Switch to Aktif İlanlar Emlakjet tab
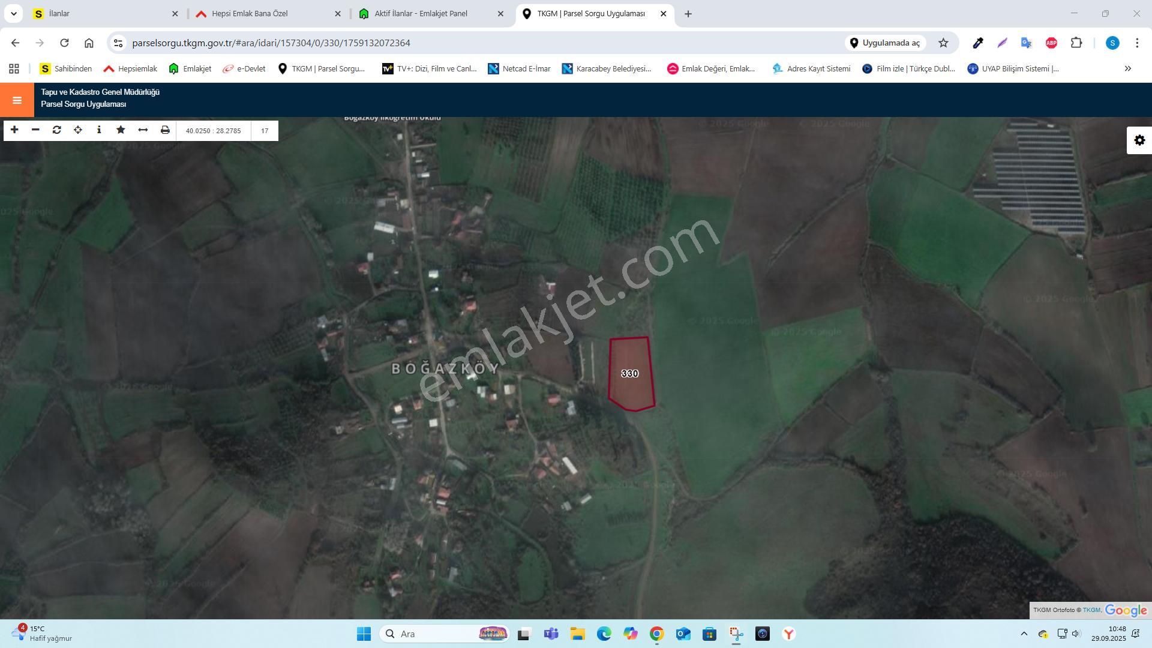Image resolution: width=1152 pixels, height=648 pixels. click(420, 13)
